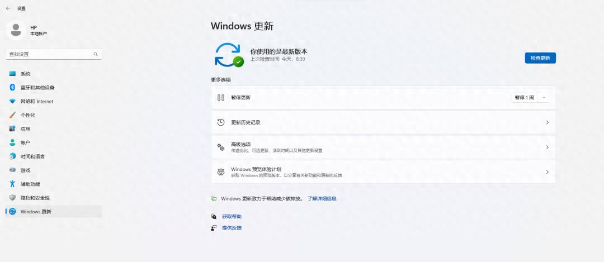Select the 辅助功能 accessibility icon
Viewport: 604px width, 262px height.
pos(13,184)
